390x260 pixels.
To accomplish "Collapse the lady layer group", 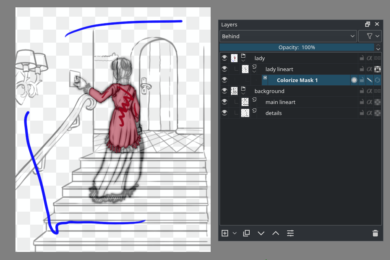I will click(x=243, y=61).
